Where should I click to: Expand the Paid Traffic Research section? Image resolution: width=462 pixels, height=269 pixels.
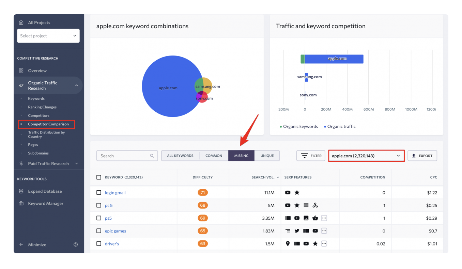[48, 163]
